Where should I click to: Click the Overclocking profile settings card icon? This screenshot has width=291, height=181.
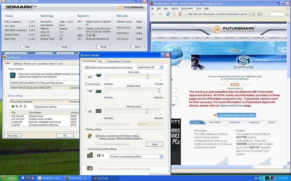tap(90, 155)
